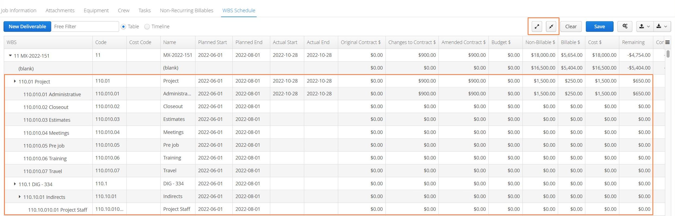Open the column menu hamburger icon
This screenshot has width=675, height=216.
[667, 42]
